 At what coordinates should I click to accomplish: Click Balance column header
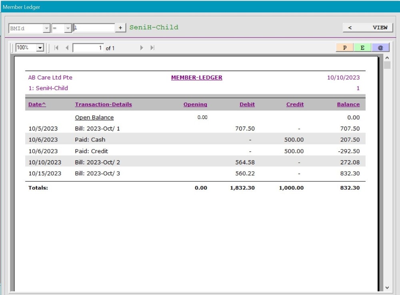point(348,104)
